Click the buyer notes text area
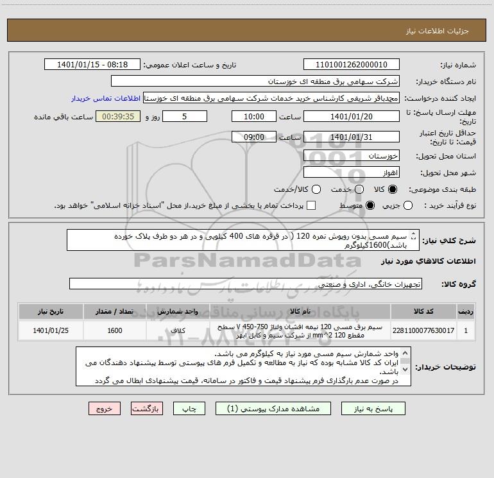 click(x=243, y=366)
